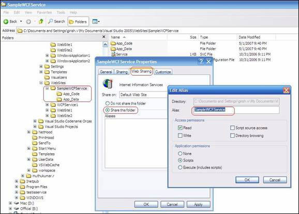
Task: Select the None application permission
Action: 180,153
